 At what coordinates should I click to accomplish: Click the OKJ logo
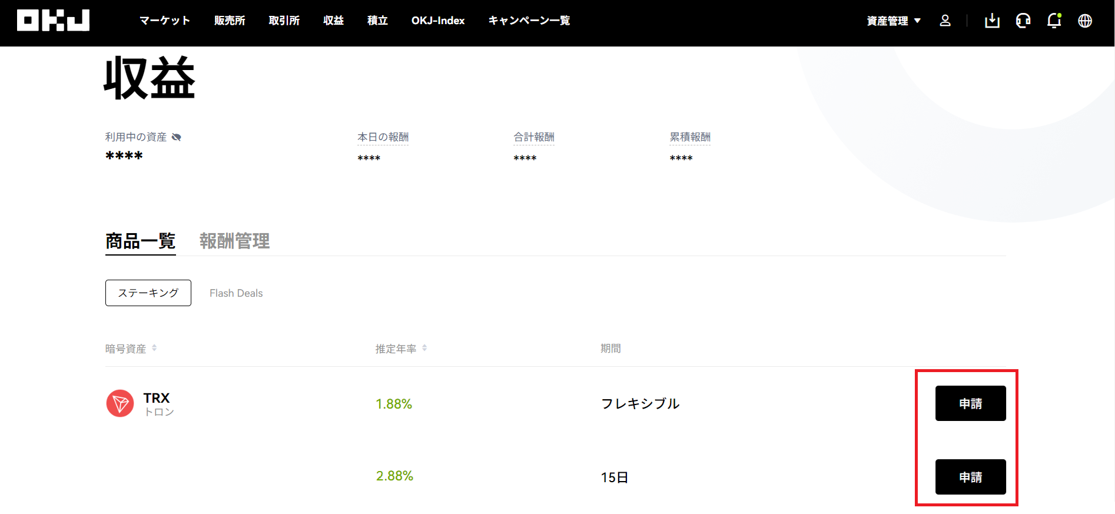[53, 21]
